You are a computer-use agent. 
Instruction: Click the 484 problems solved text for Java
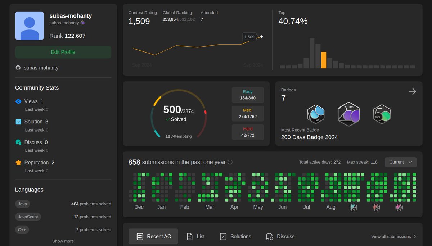coord(91,204)
